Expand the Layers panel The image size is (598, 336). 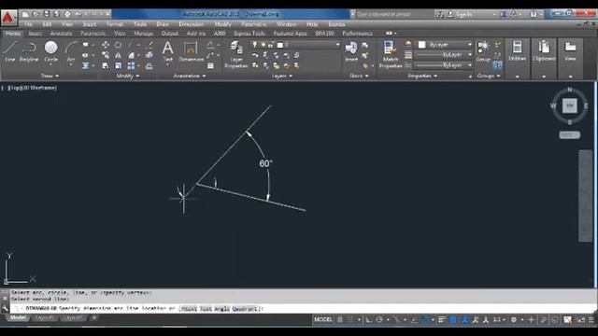pyautogui.click(x=282, y=76)
